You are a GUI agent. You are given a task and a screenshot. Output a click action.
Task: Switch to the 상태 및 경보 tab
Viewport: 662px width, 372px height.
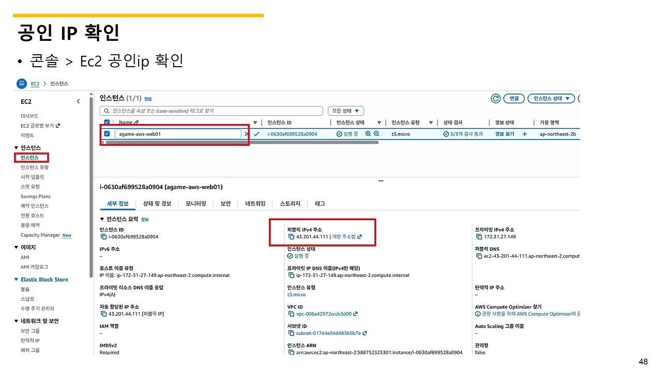(x=157, y=204)
